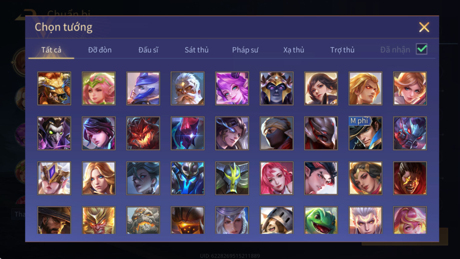Select the rock golem hero portrait
Viewport: 460px width, 259px height.
pos(143,220)
